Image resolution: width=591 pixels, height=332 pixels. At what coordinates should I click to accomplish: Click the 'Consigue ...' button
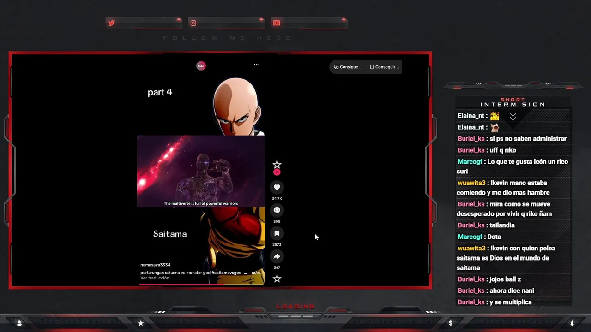coord(348,67)
